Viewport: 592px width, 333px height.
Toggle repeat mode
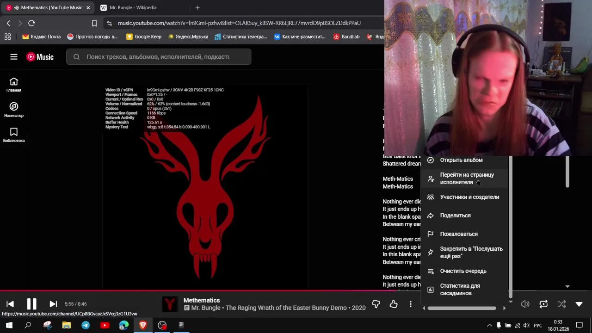tap(543, 304)
